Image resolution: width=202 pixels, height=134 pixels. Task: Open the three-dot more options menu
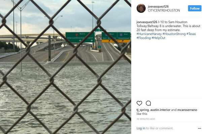[x=199, y=128]
